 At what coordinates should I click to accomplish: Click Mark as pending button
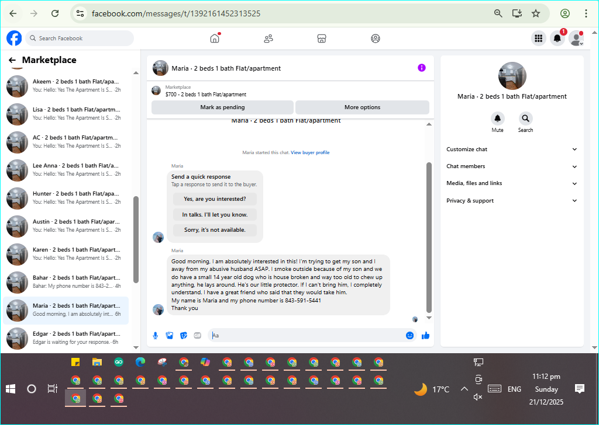click(222, 107)
